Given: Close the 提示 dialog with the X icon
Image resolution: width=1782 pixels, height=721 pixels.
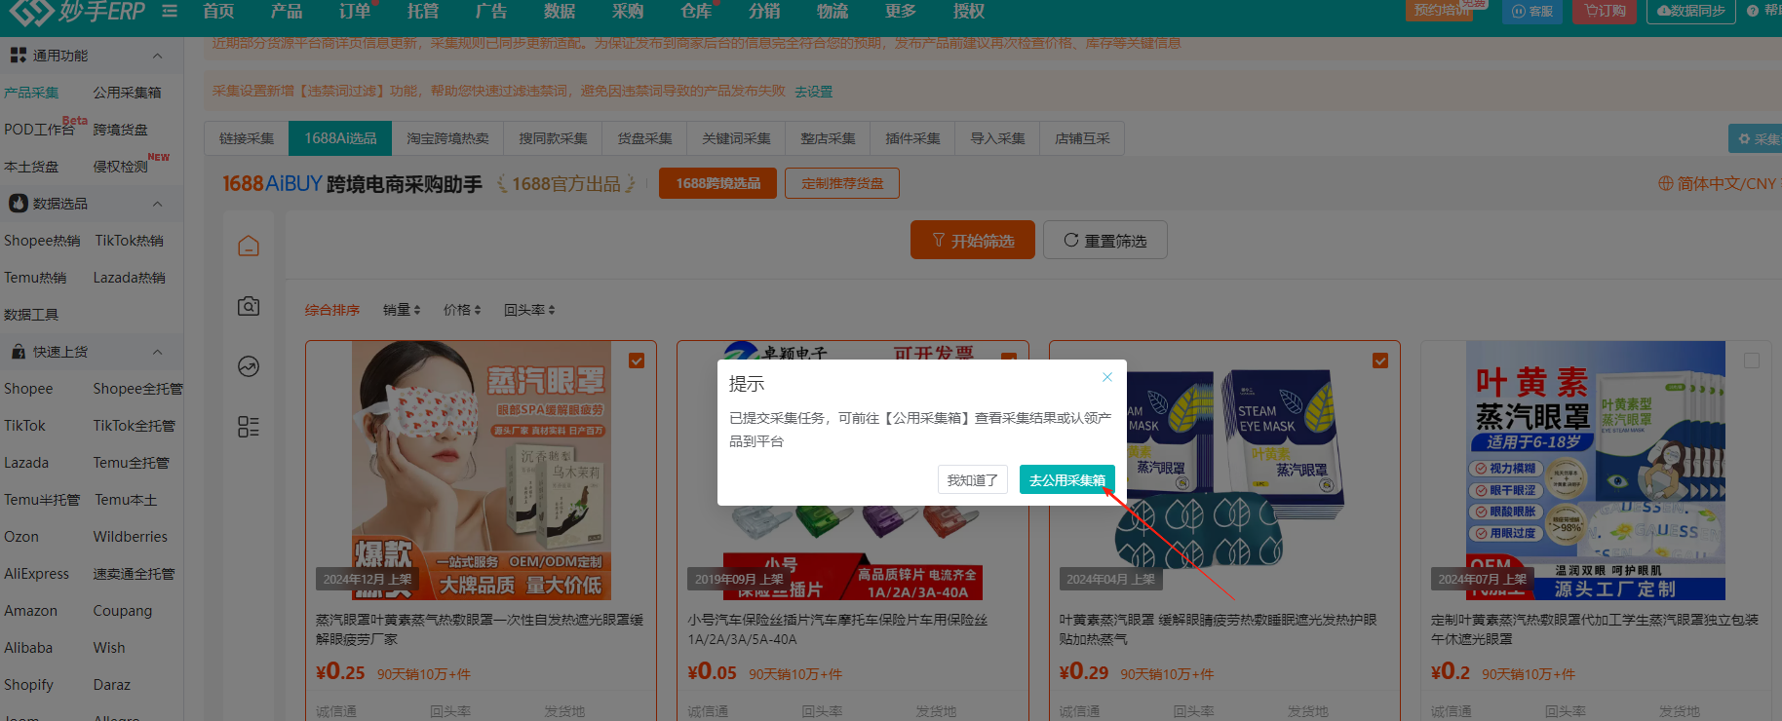Looking at the screenshot, I should pyautogui.click(x=1106, y=377).
